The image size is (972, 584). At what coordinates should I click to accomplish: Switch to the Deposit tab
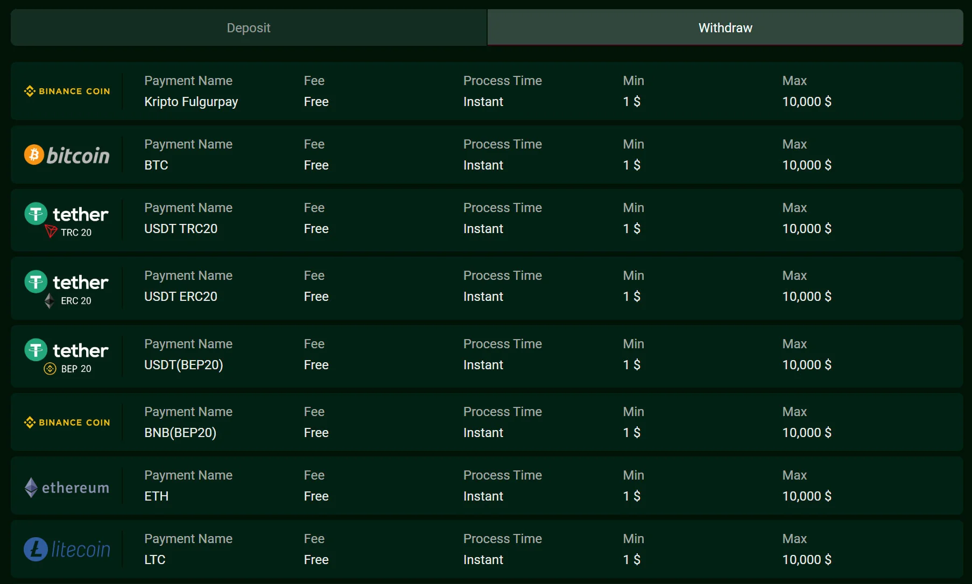tap(249, 27)
